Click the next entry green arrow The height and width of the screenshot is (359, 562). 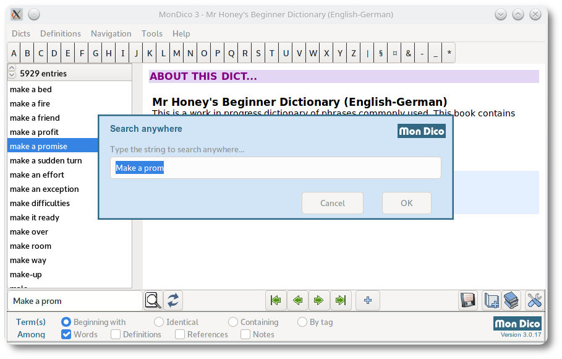[318, 300]
